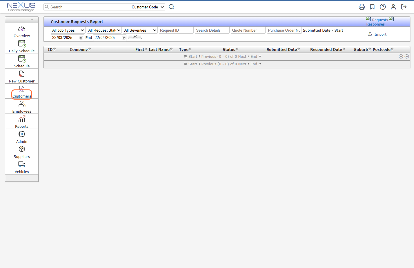Viewport: 414px width, 268px height.
Task: Click the Request ID input field
Action: pyautogui.click(x=176, y=30)
